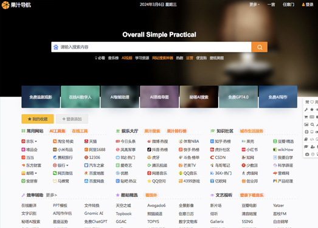Click the 果汁导航 logo
The width and height of the screenshot is (318, 228).
(16, 5)
